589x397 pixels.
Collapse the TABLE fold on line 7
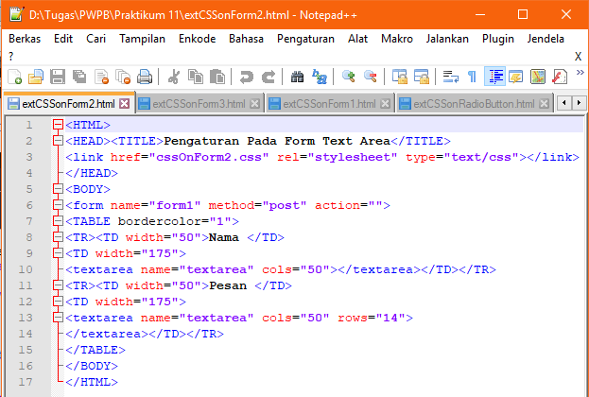[58, 221]
